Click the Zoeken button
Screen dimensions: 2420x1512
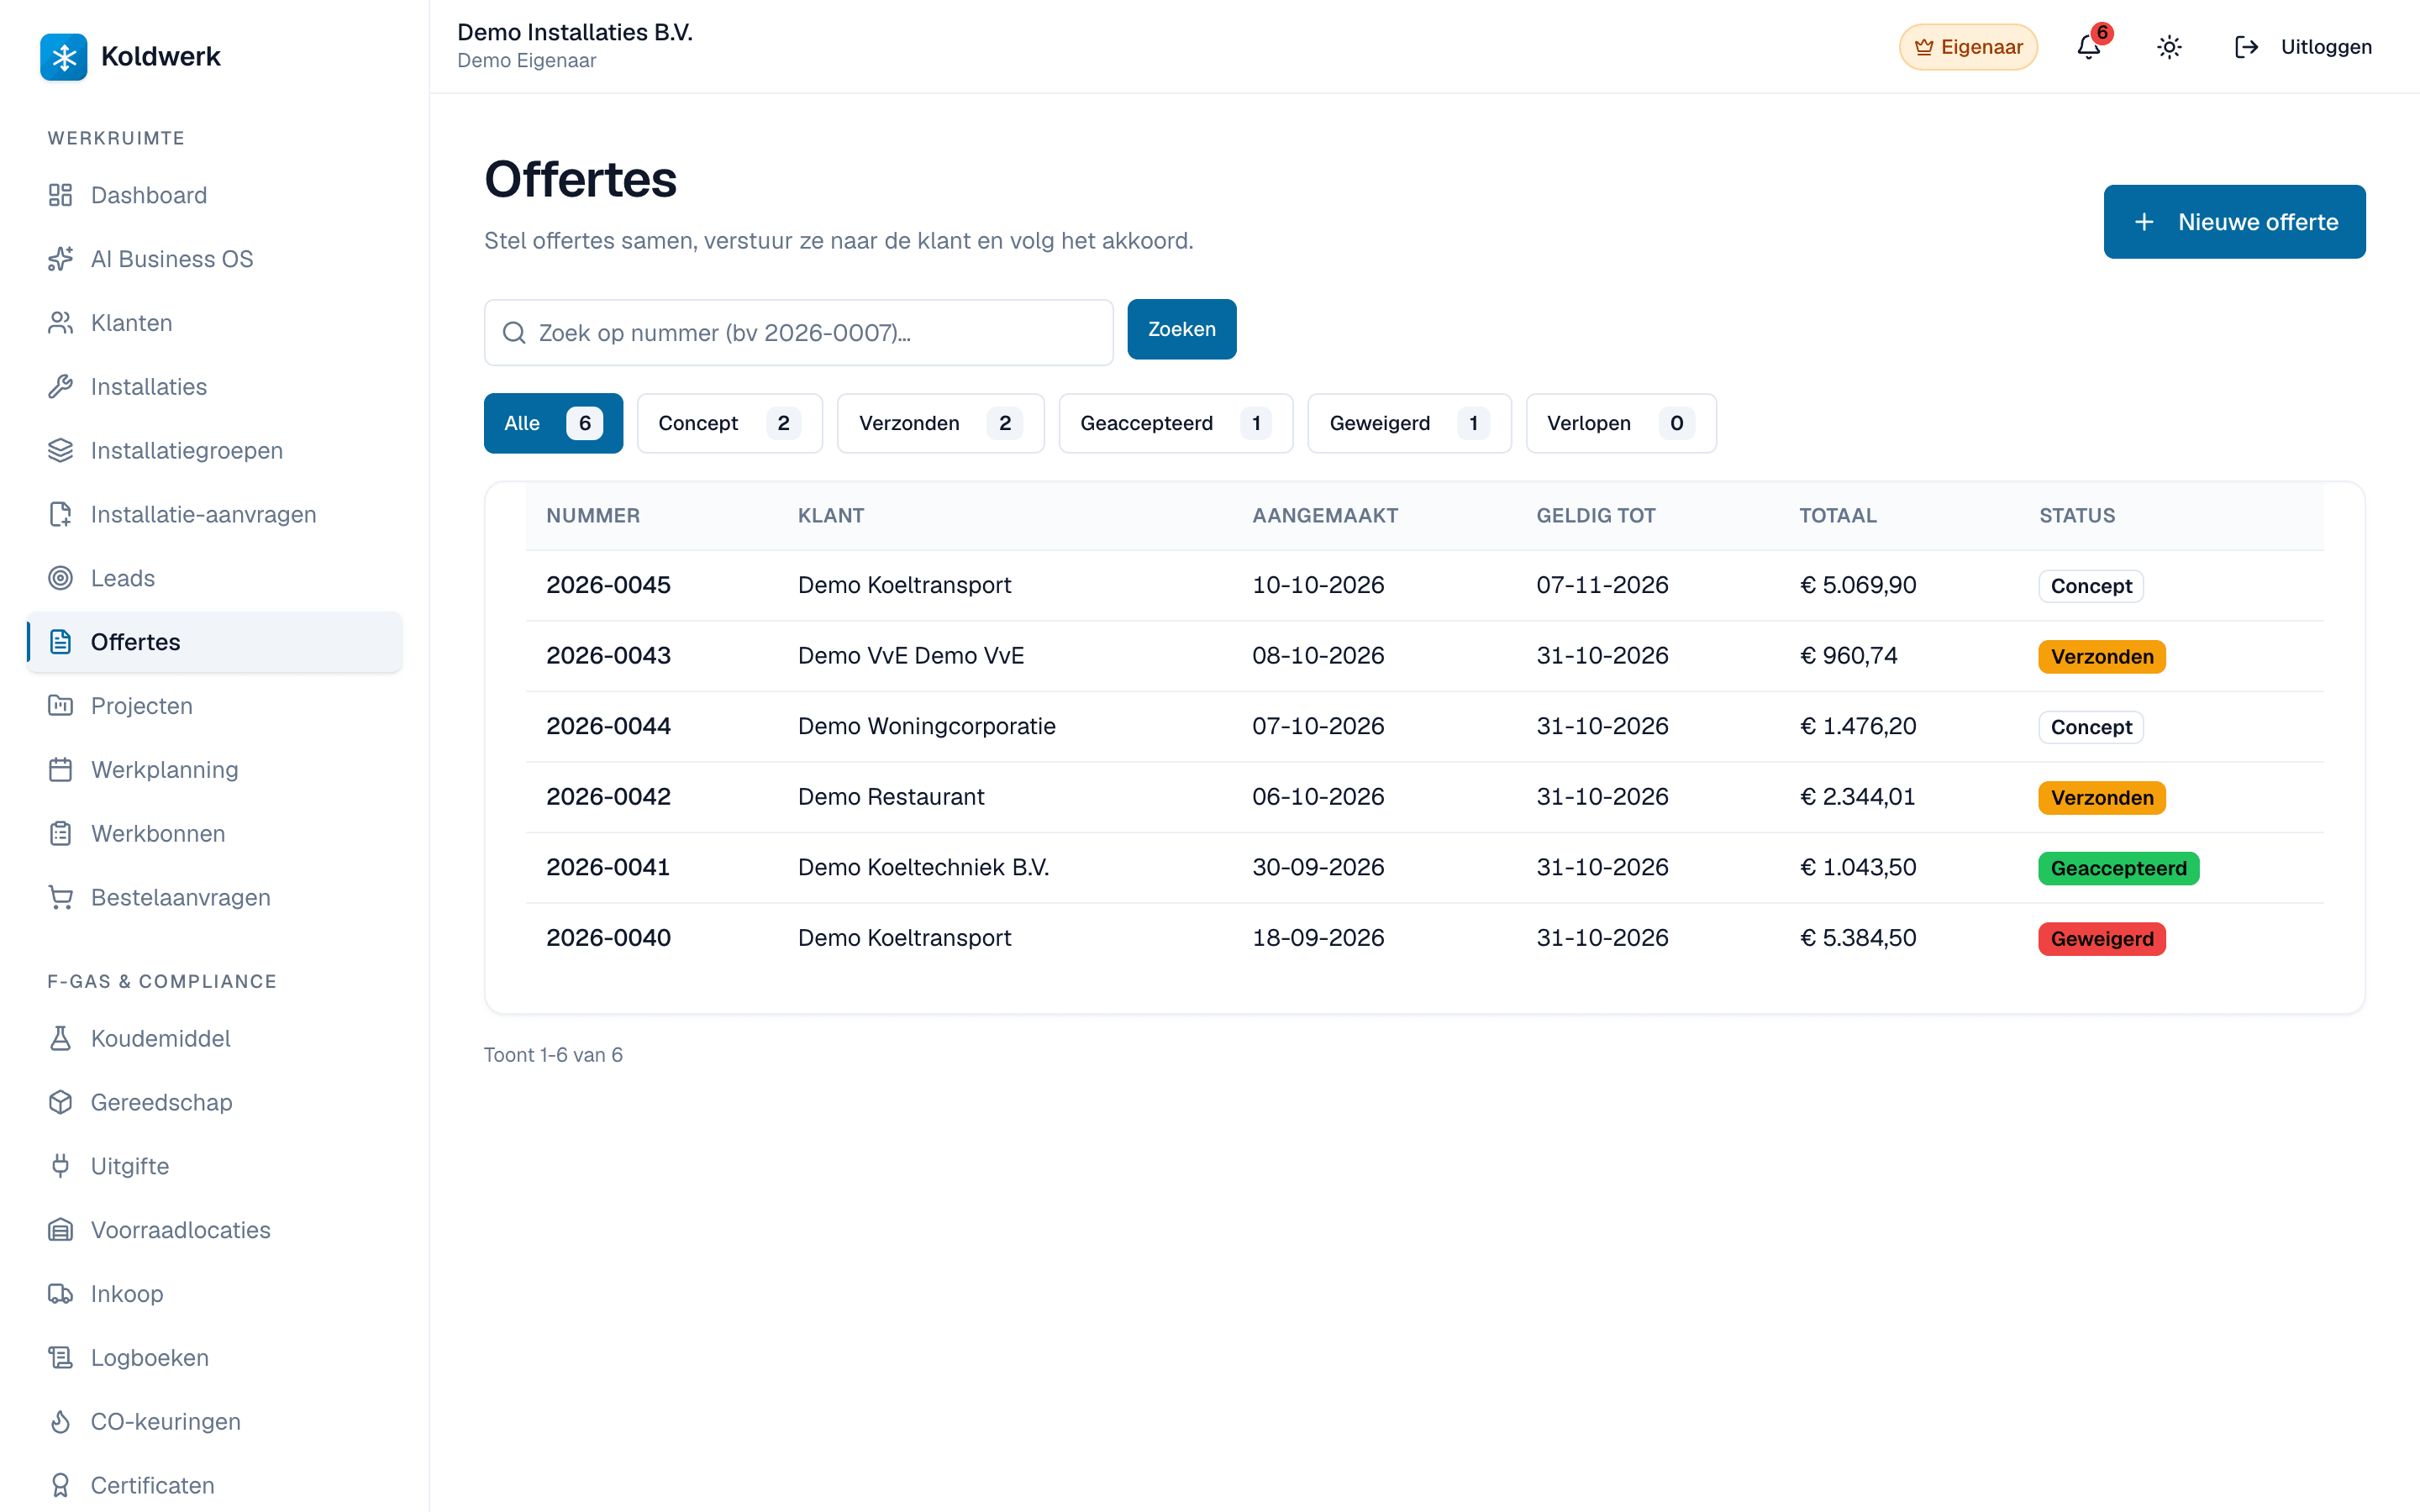pyautogui.click(x=1181, y=329)
